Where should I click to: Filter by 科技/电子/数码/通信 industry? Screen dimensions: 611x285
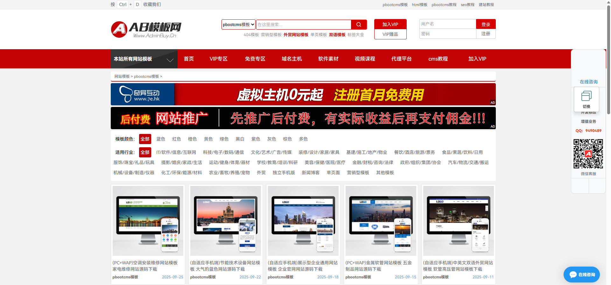coord(223,152)
